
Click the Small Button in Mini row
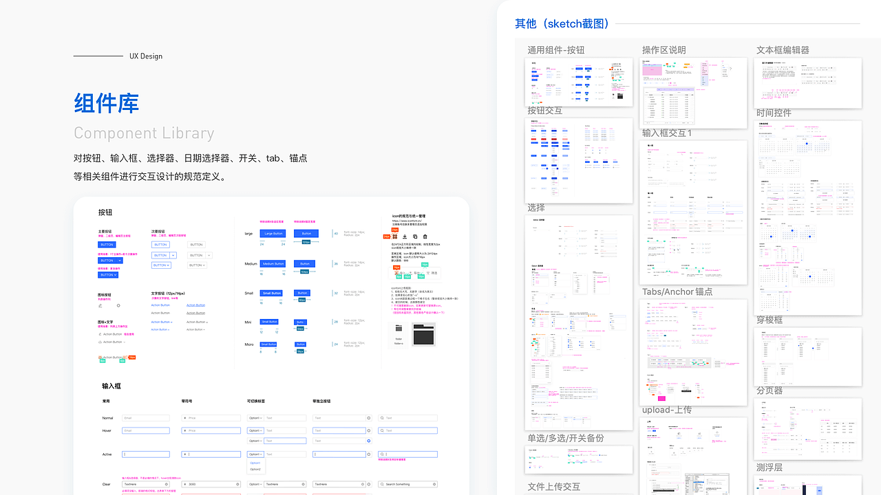click(x=269, y=322)
